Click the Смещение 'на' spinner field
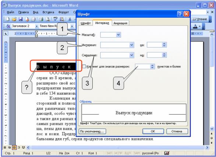Image resolution: width=216 pixels, height=157 pixels. pyautogui.click(x=157, y=55)
